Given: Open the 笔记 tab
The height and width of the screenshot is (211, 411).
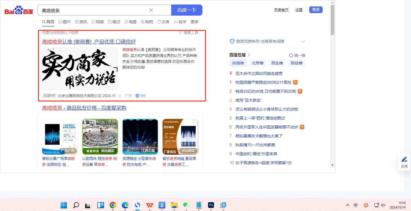Looking at the screenshot, I should [x=114, y=22].
